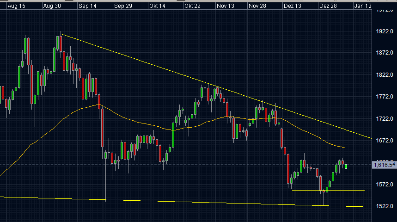Image resolution: width=397 pixels, height=222 pixels.
Task: Select the long lower yellow support line
Action: point(186,202)
